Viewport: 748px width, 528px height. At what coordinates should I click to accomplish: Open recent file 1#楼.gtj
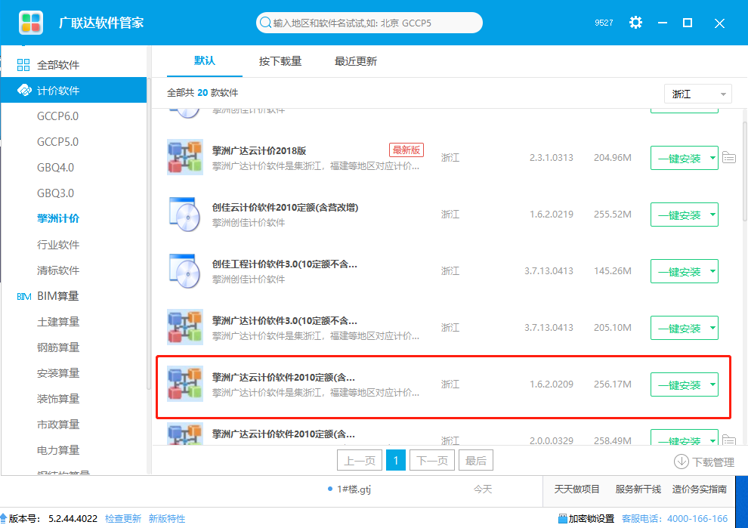click(354, 489)
